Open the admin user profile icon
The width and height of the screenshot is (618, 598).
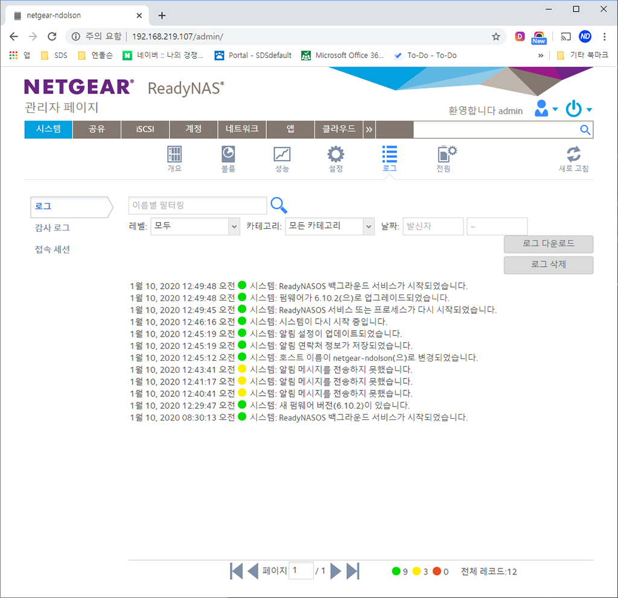coord(541,108)
